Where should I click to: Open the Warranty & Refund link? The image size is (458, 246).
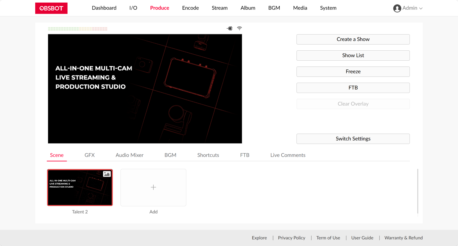coord(403,238)
